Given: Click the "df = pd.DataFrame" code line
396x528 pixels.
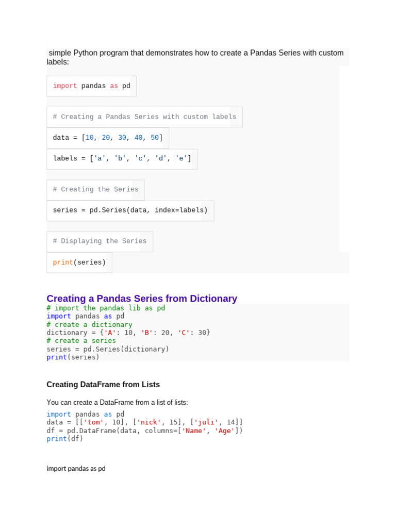Looking at the screenshot, I should click(144, 431).
